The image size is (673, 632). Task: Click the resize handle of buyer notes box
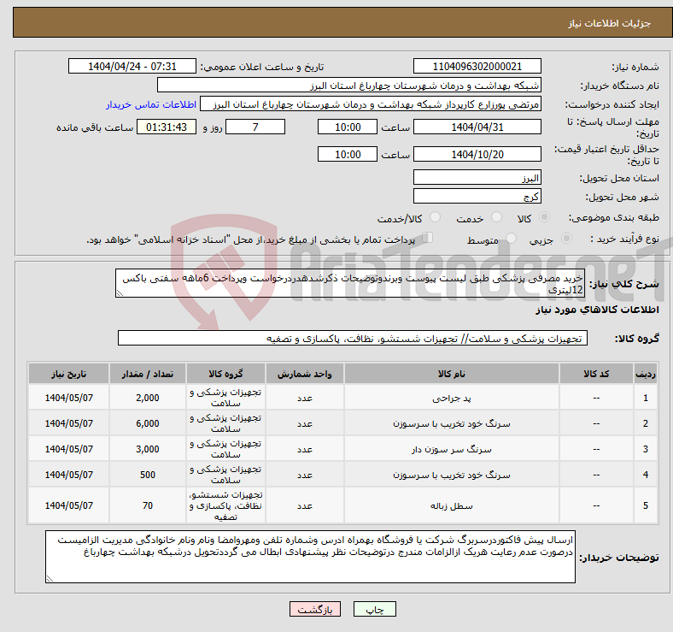(50, 579)
